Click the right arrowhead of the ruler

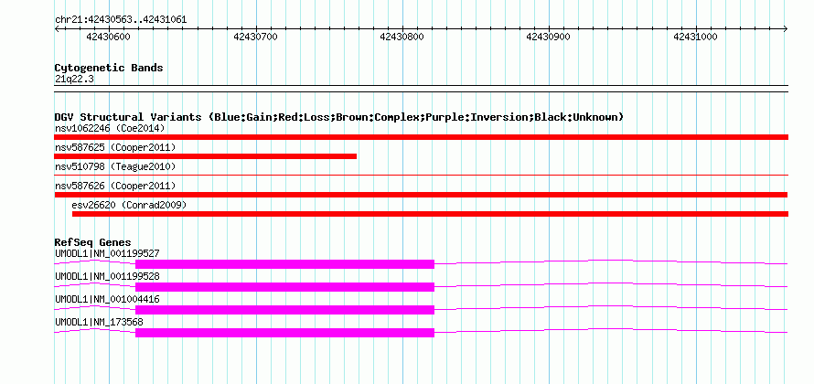point(786,28)
